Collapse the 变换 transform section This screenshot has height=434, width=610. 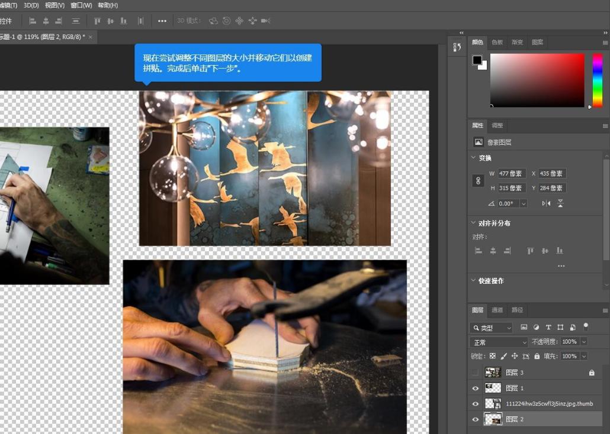tap(473, 158)
